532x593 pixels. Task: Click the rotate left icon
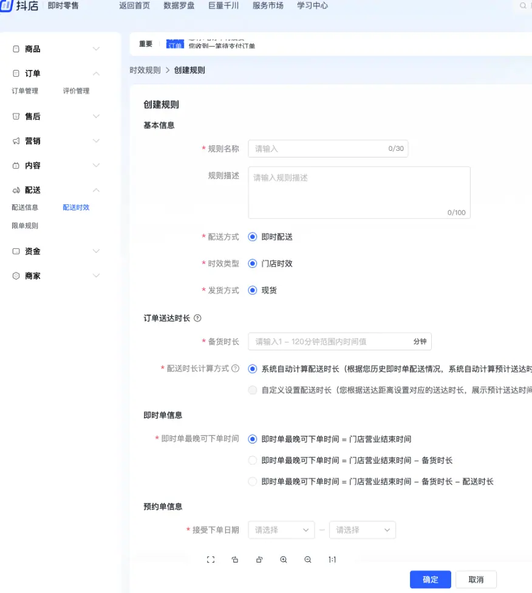(235, 560)
